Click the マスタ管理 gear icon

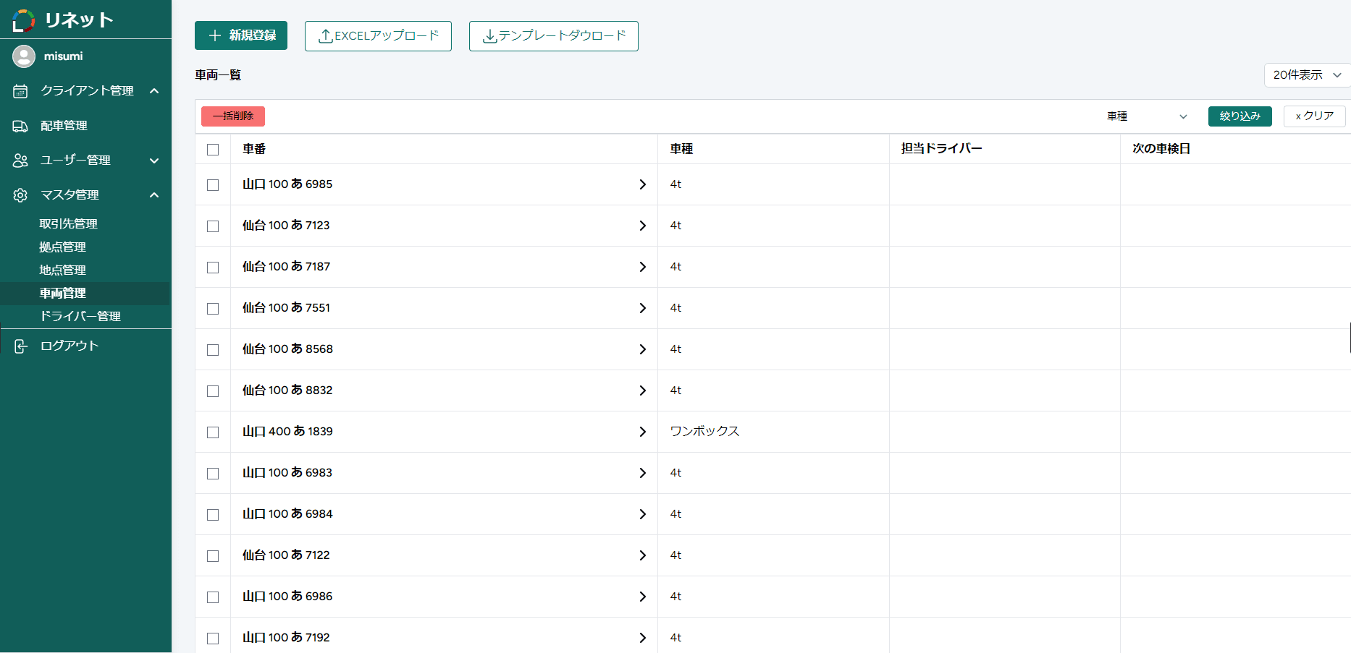pyautogui.click(x=20, y=195)
